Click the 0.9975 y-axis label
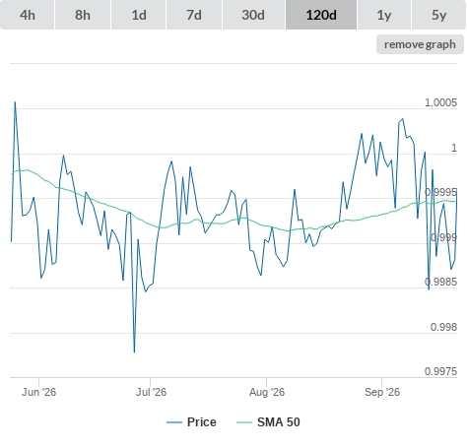The width and height of the screenshot is (467, 448). coord(440,371)
